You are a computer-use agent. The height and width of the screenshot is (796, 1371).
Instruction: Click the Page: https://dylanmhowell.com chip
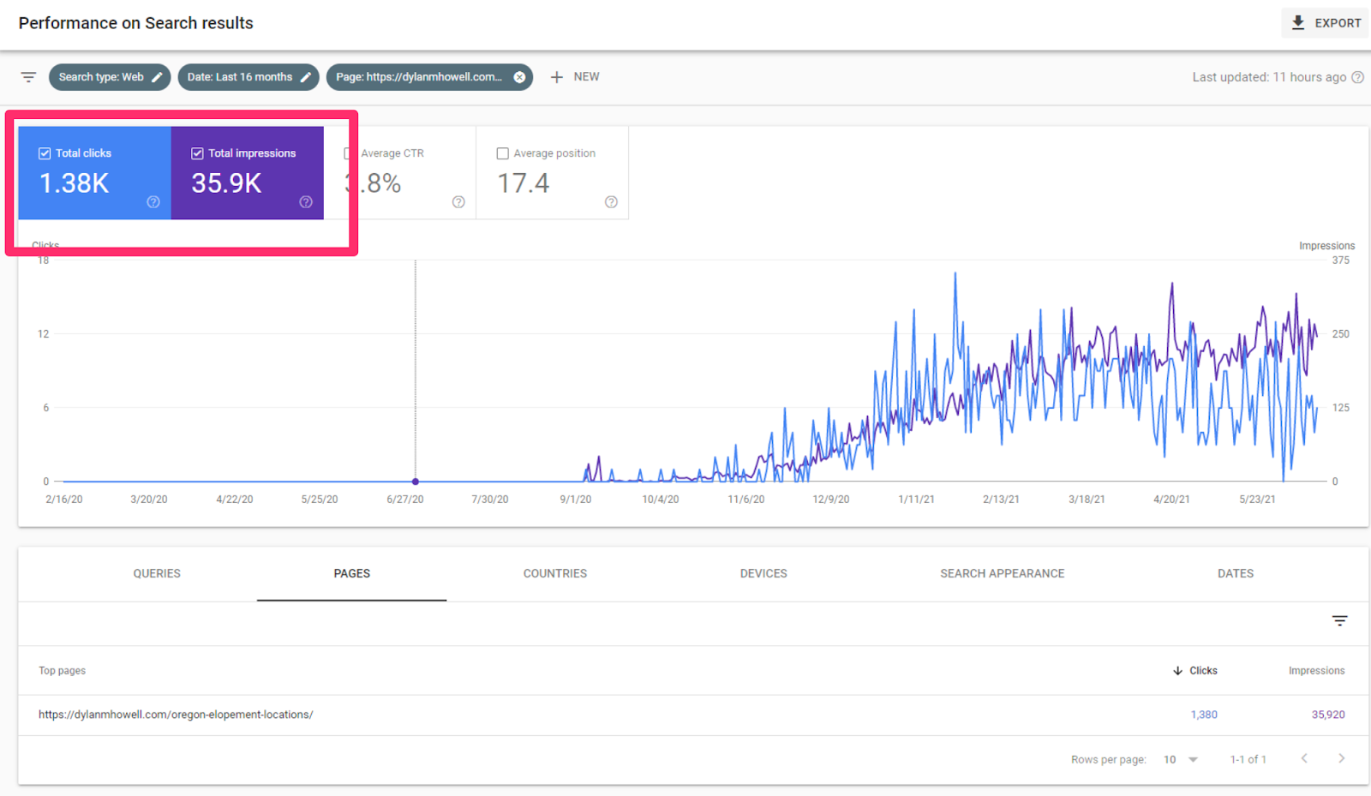[429, 77]
